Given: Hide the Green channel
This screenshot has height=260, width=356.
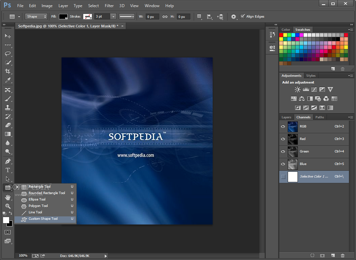Looking at the screenshot, I should [283, 151].
